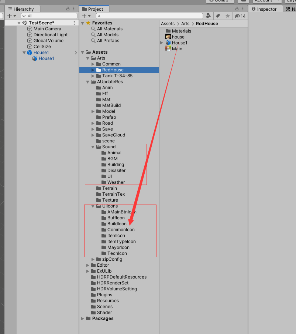Click the Search by Label tag icon

(218, 16)
